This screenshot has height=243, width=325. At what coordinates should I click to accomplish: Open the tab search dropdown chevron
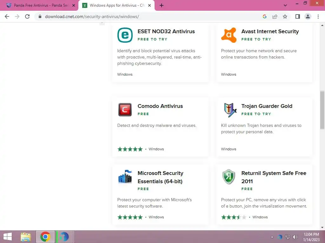[x=285, y=6]
